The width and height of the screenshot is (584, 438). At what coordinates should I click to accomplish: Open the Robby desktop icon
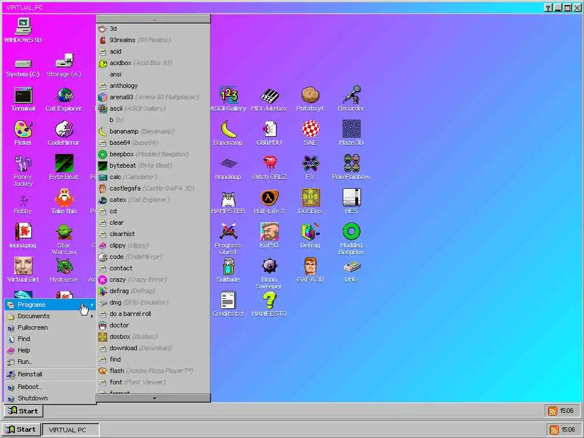(x=23, y=205)
